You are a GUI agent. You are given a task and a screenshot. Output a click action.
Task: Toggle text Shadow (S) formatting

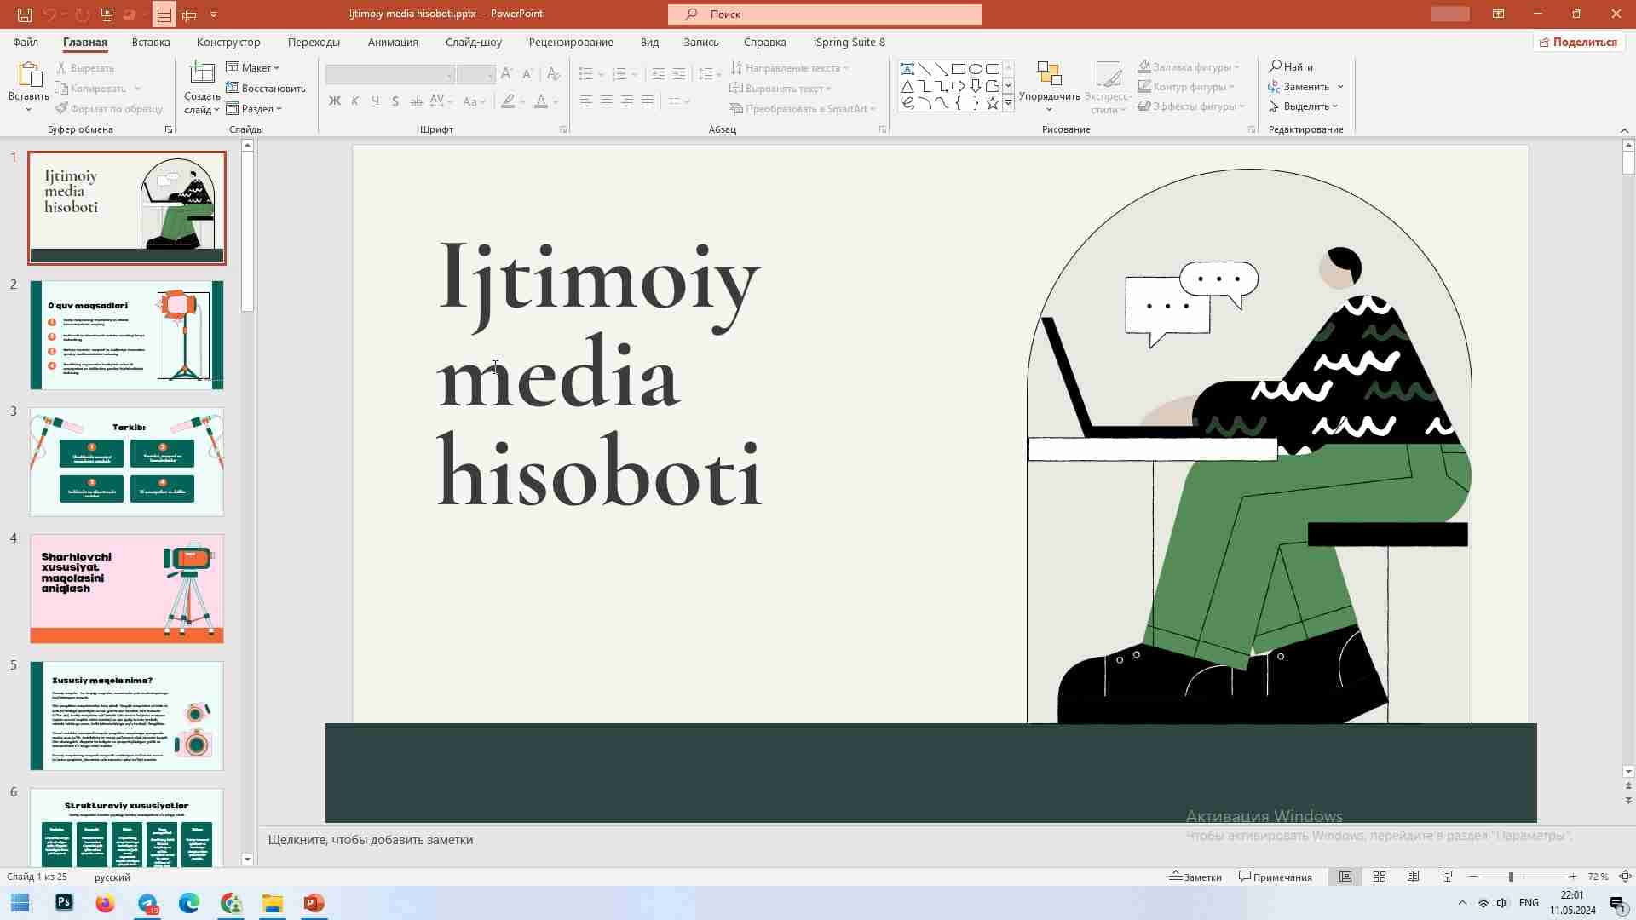pos(395,101)
